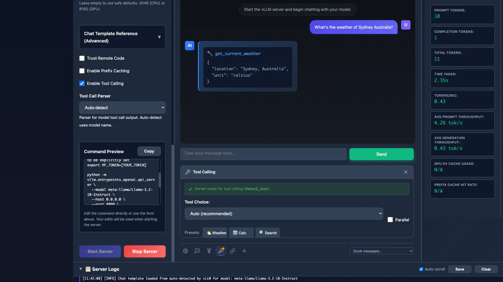Select the Weather preset
Screen dimensions: 503x282
tap(215, 233)
